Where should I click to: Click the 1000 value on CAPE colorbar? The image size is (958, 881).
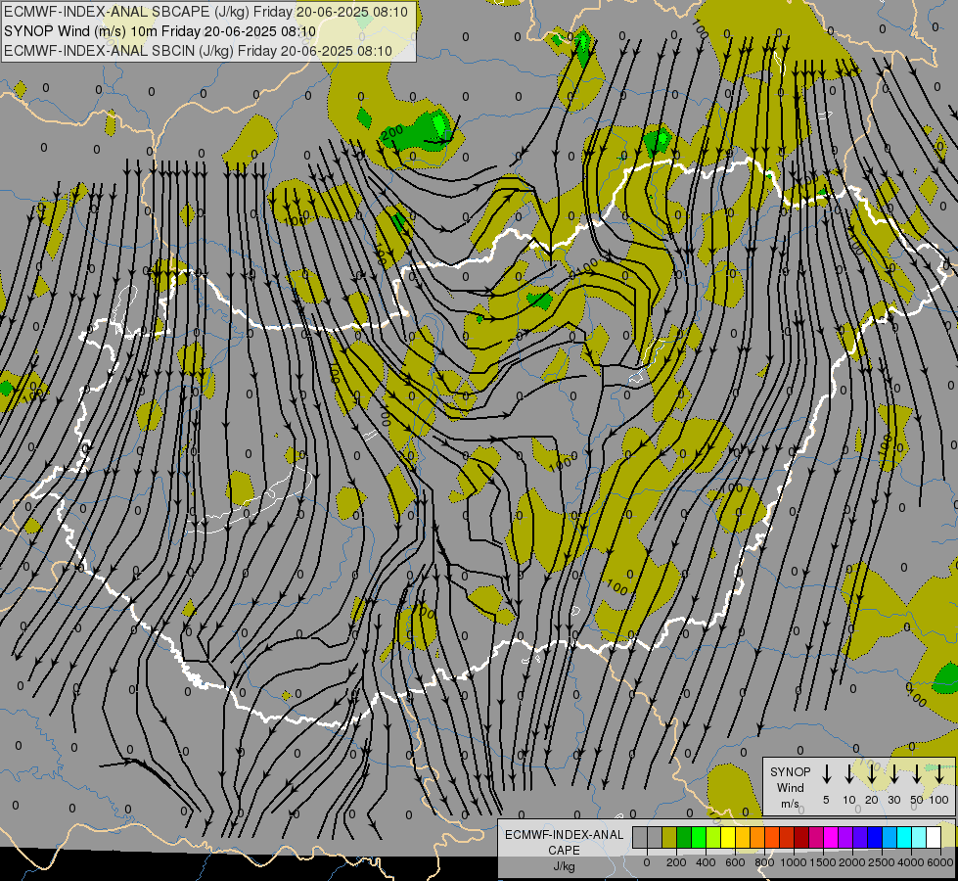[x=794, y=862]
